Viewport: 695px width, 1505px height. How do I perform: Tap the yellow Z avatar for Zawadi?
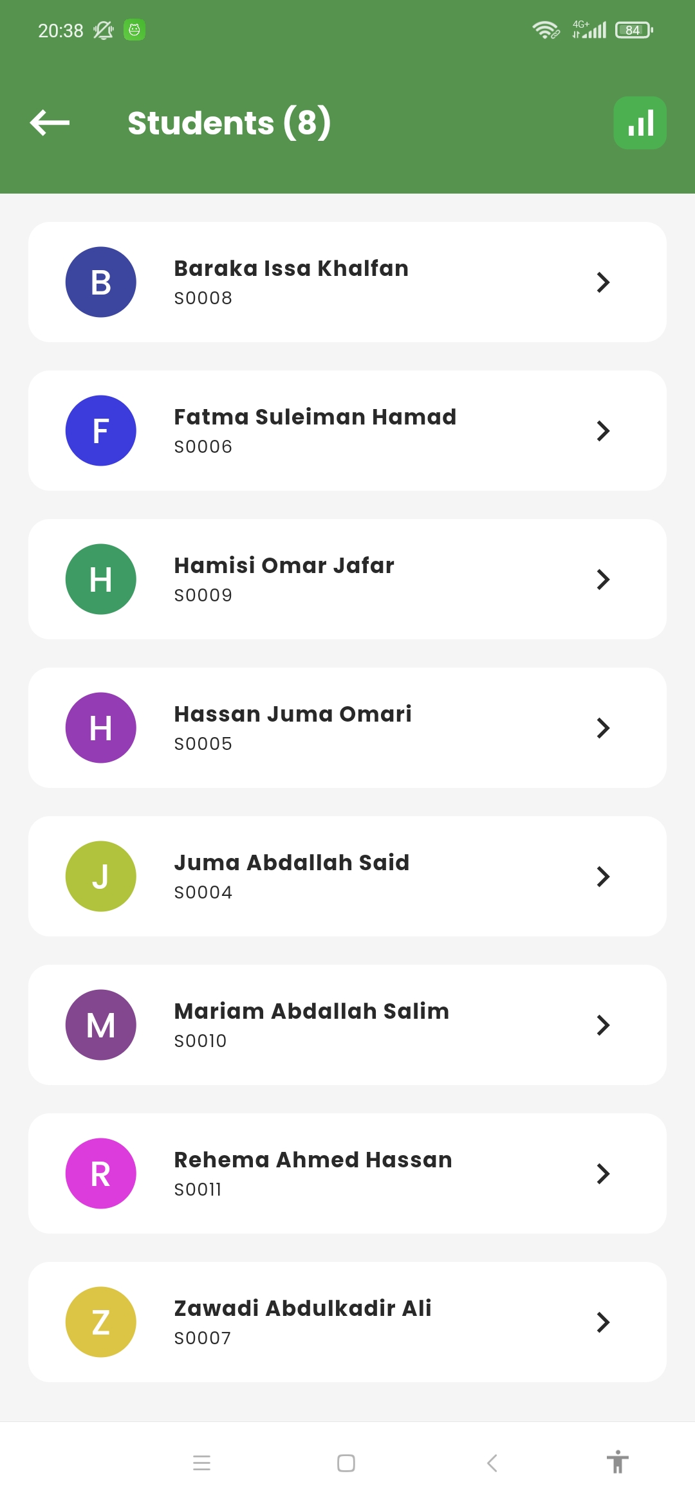pyautogui.click(x=101, y=1322)
